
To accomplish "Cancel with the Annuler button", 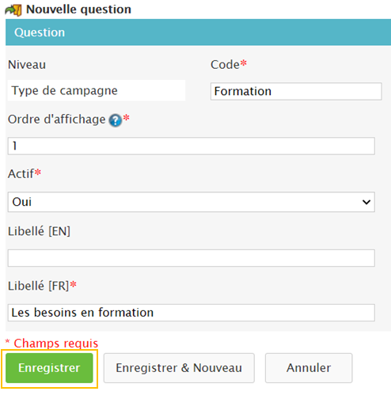I will click(x=309, y=368).
